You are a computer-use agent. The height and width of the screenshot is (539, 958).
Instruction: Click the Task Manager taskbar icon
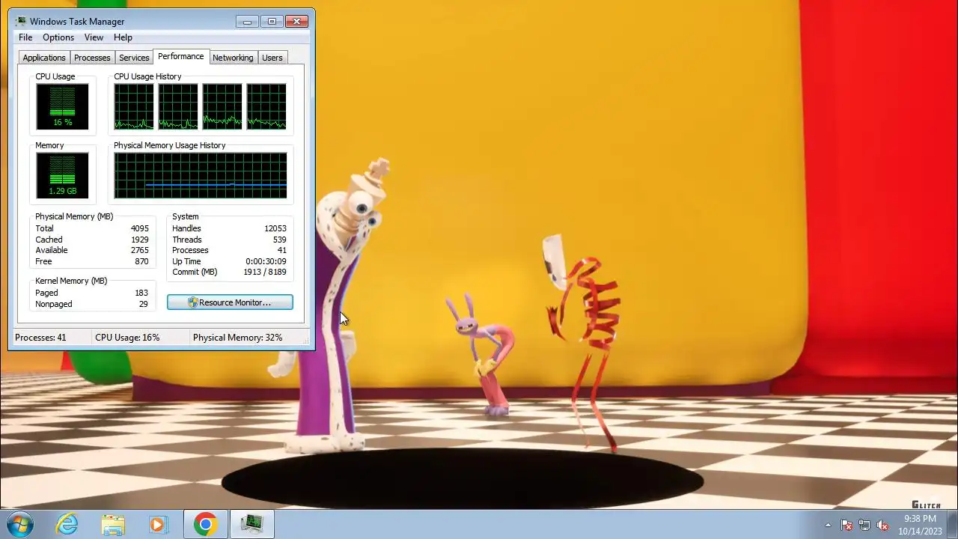(252, 524)
